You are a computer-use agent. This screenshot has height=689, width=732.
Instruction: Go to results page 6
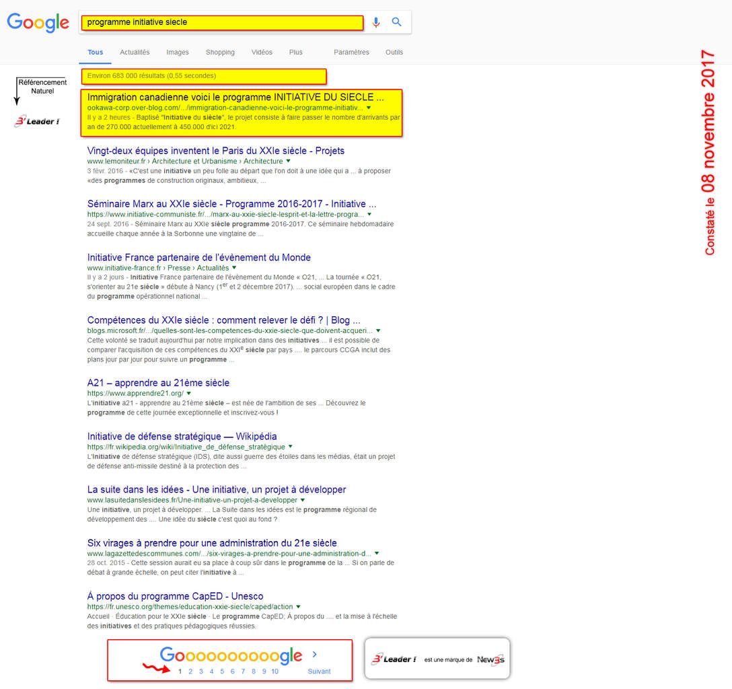pos(233,672)
